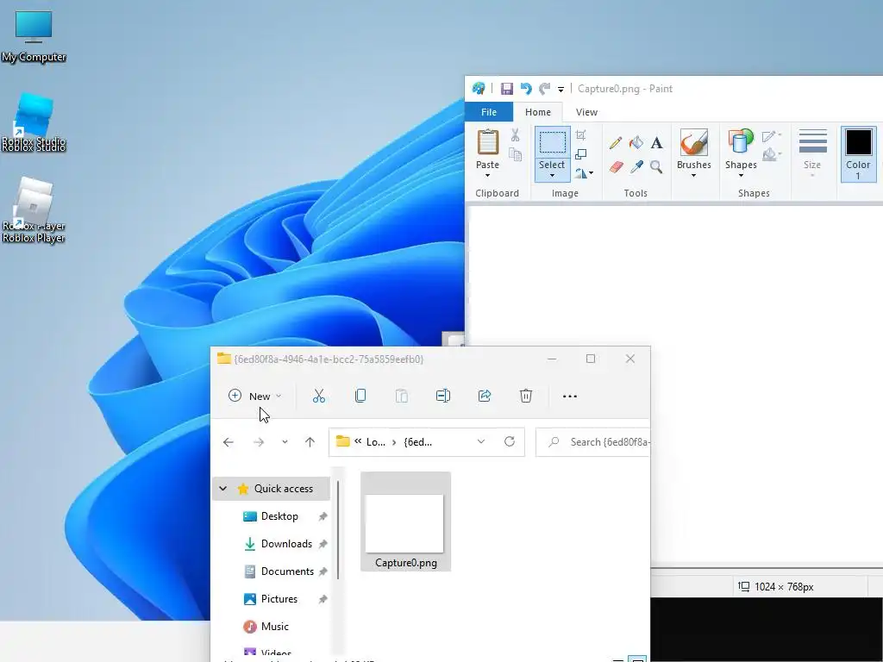Click the Resize icon in Paint
The image size is (883, 662).
pos(580,154)
